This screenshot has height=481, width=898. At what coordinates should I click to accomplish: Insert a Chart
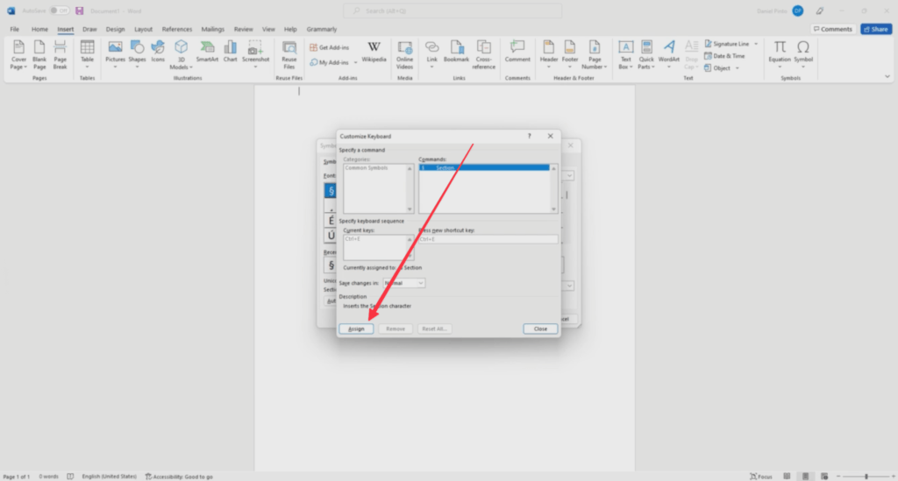click(x=231, y=53)
